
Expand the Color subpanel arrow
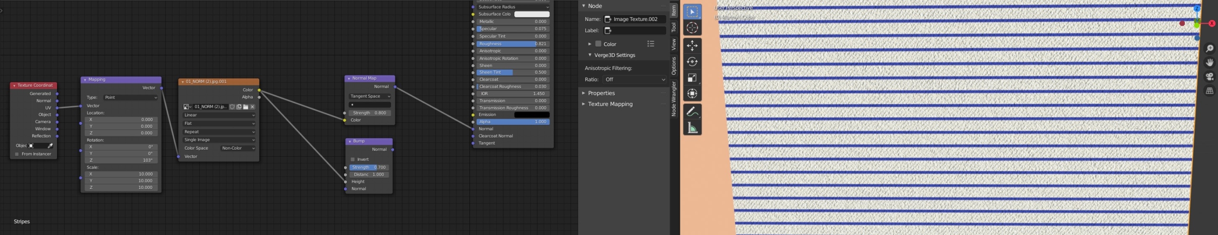(x=590, y=44)
